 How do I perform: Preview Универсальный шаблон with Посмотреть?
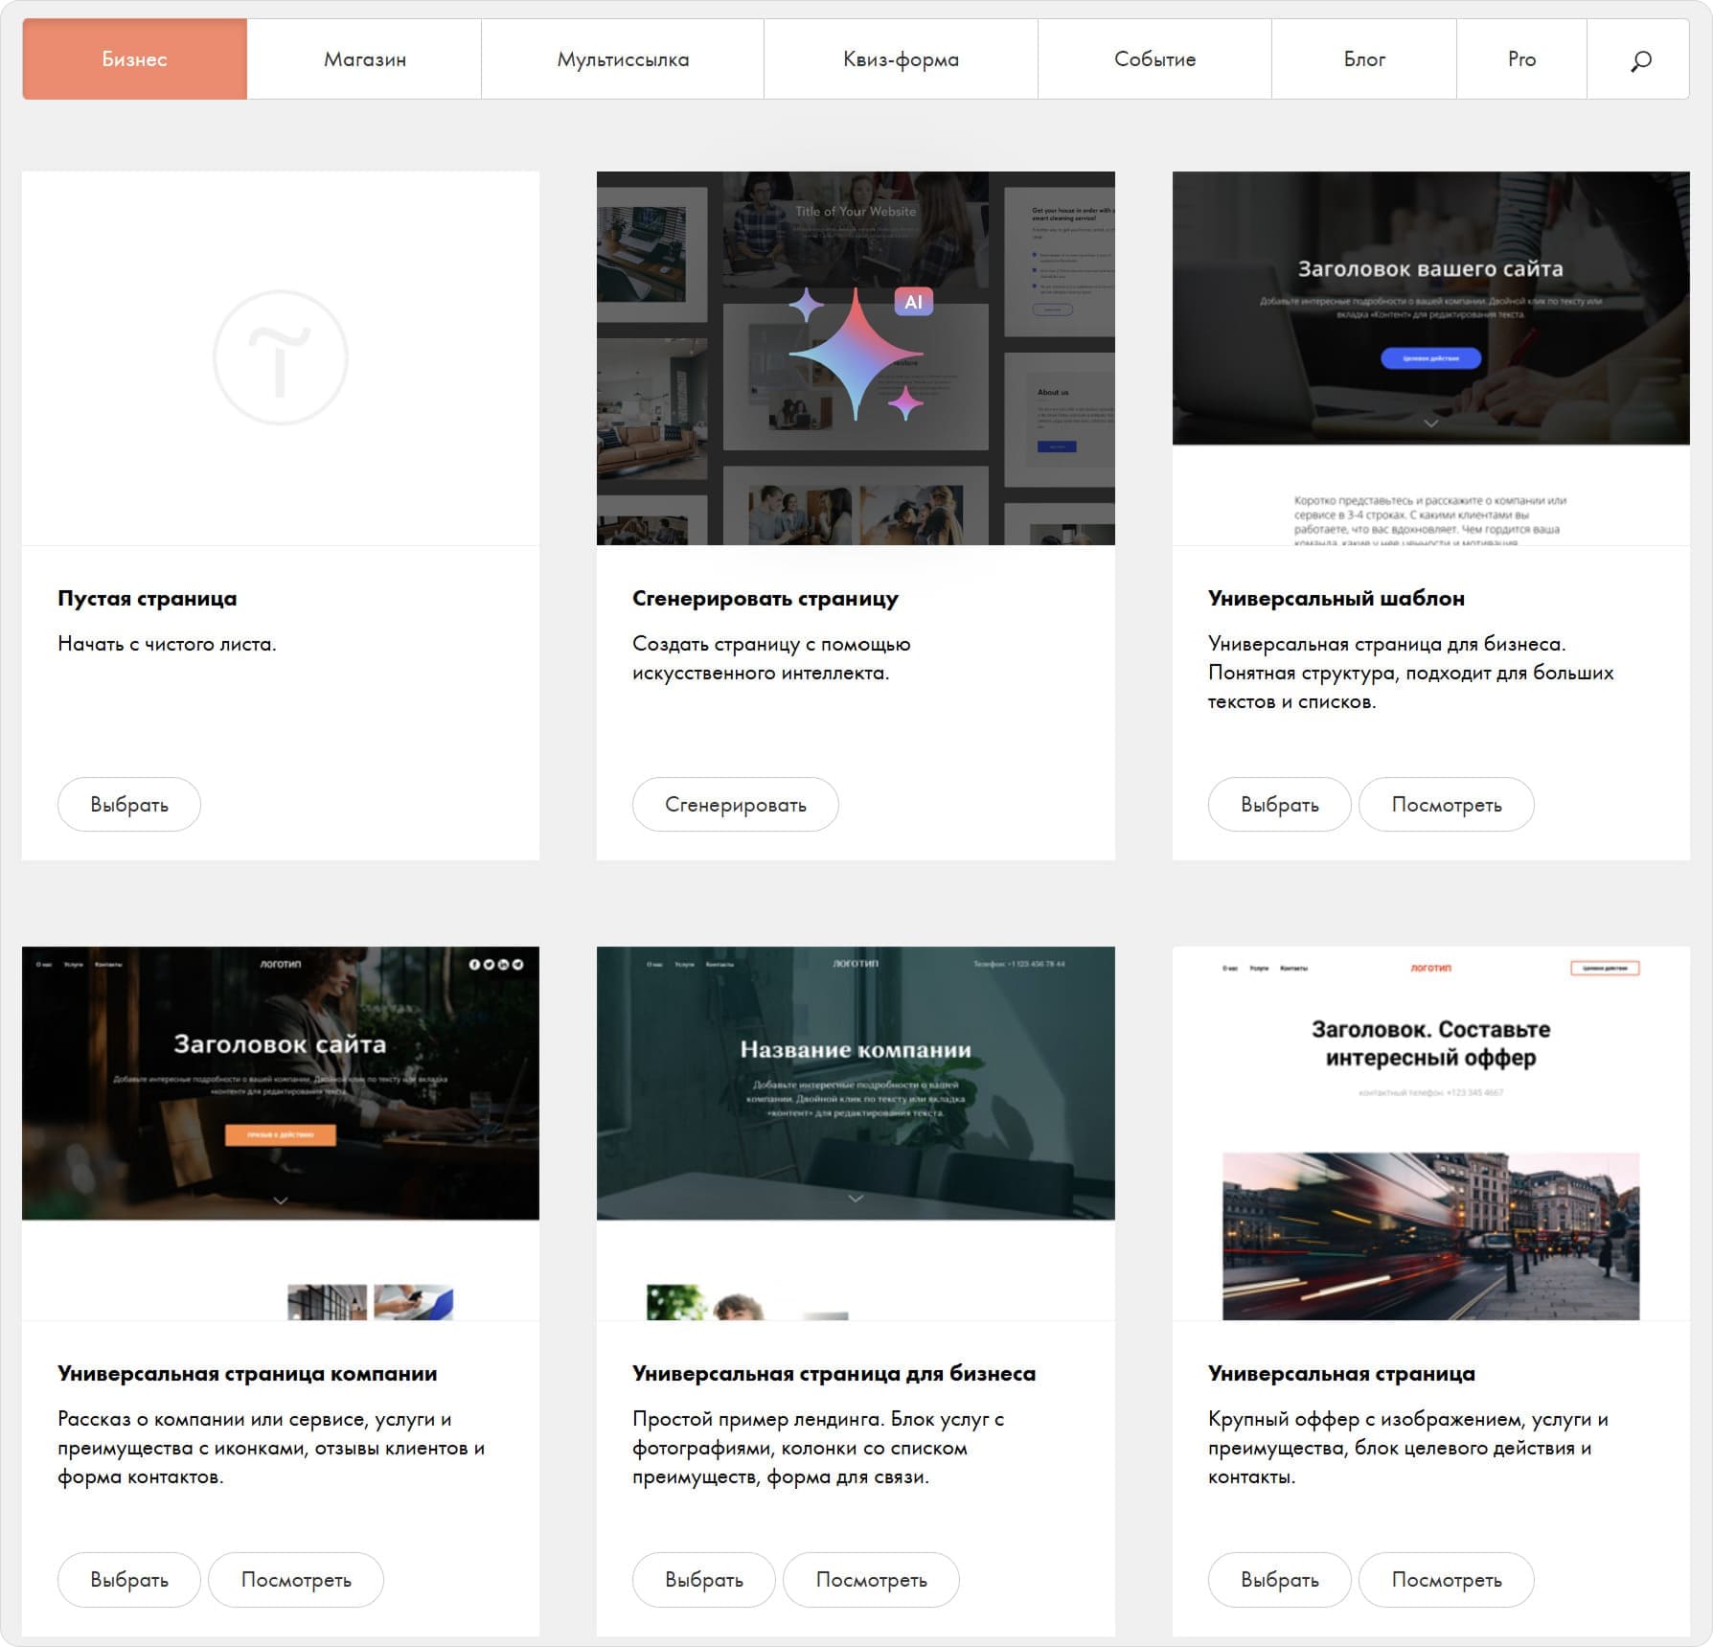(1446, 805)
